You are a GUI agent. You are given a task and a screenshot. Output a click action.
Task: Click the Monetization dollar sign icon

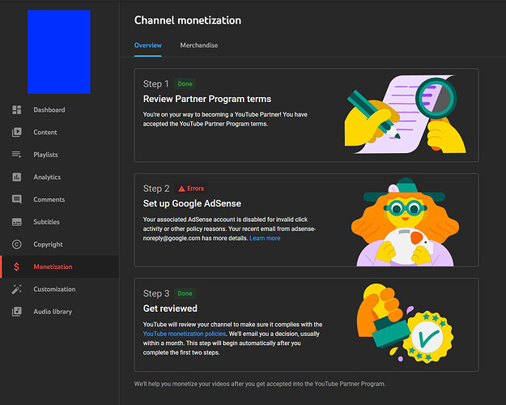(x=16, y=266)
